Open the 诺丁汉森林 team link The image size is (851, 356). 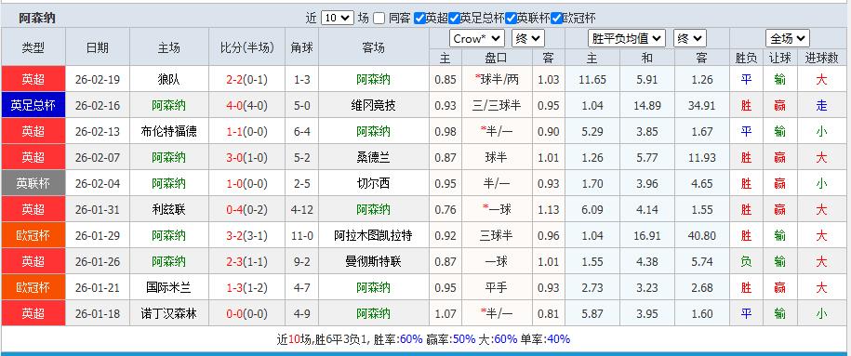click(168, 313)
